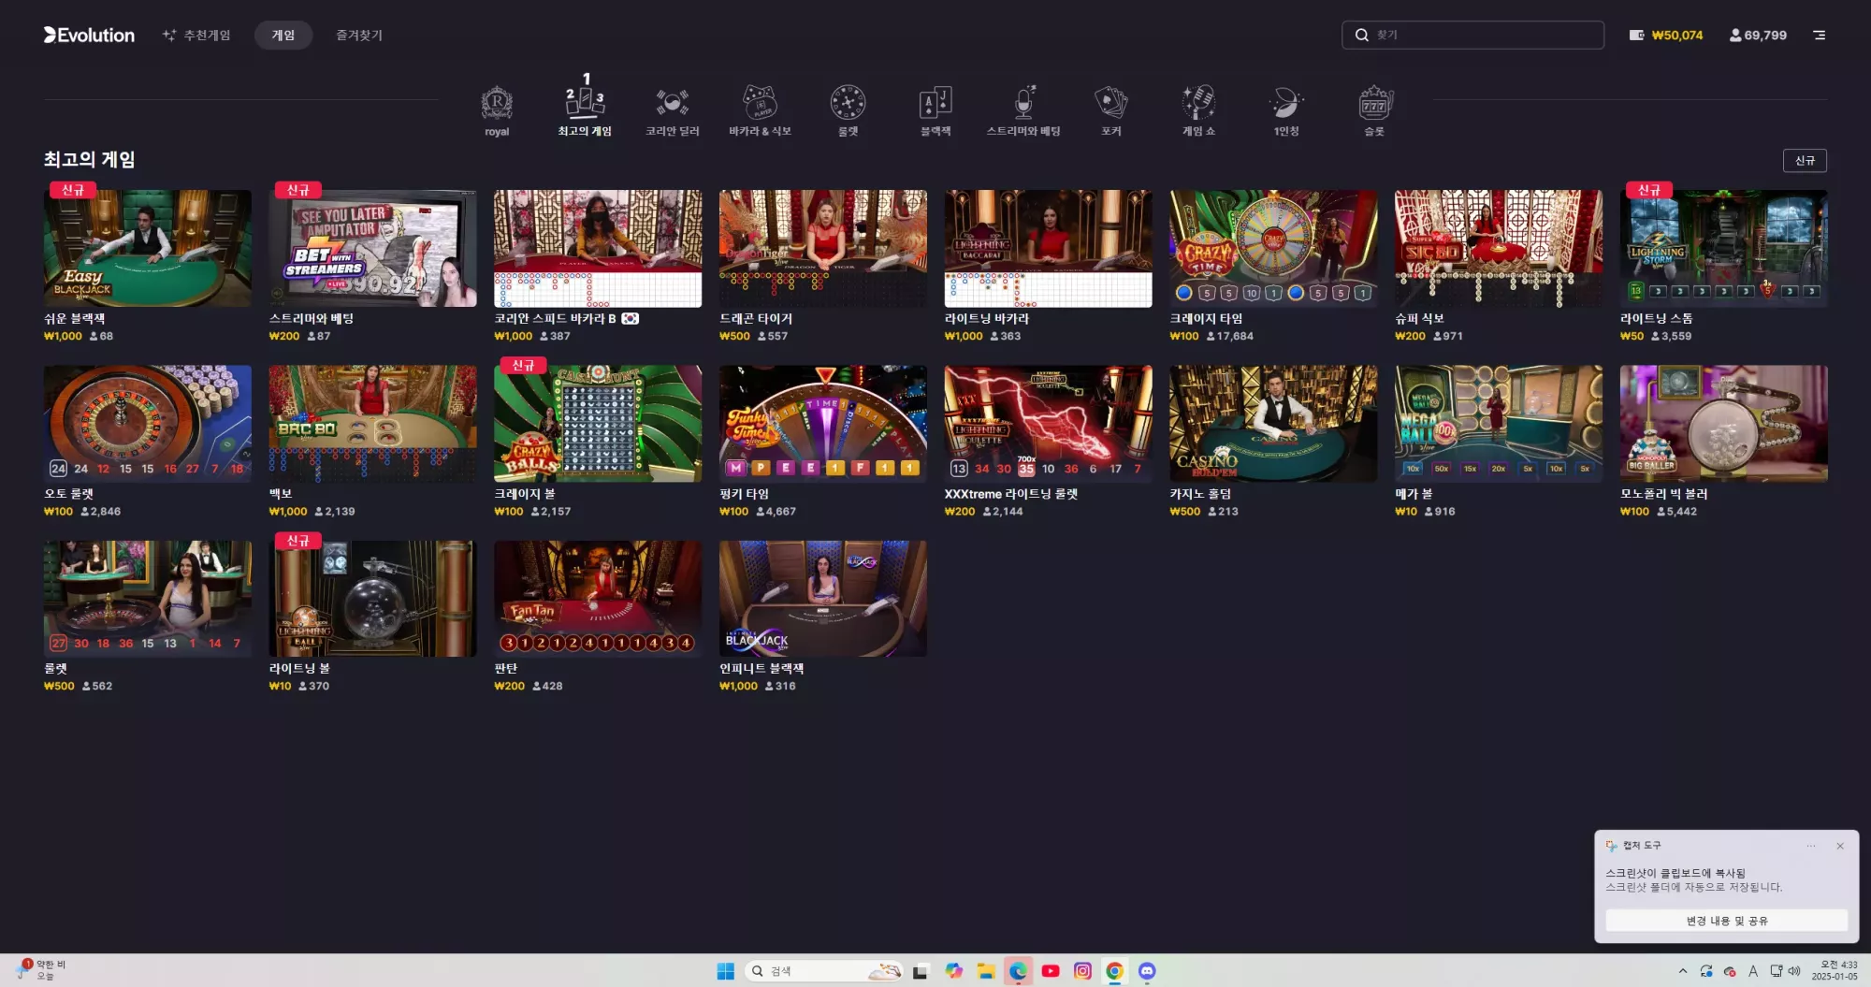Open the 판탄 game thumbnail
This screenshot has height=987, width=1871.
point(598,598)
